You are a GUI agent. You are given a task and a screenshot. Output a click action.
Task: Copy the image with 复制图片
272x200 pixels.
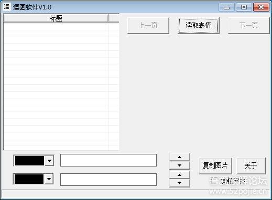tap(215, 166)
